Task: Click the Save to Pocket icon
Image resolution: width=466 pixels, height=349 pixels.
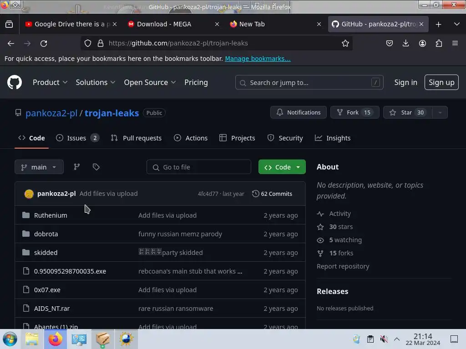Action: click(390, 43)
